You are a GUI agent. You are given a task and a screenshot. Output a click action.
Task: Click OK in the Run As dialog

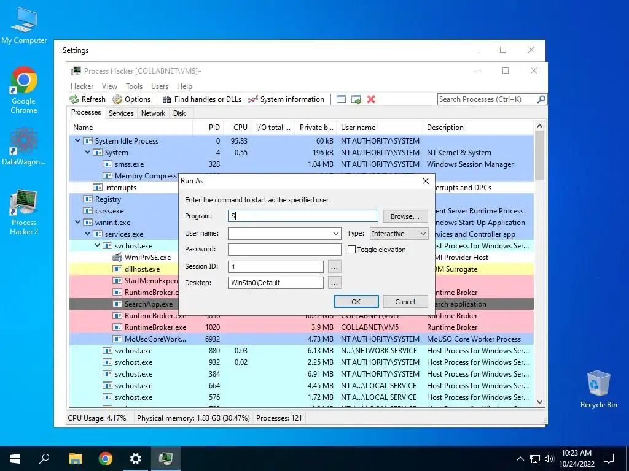point(356,302)
